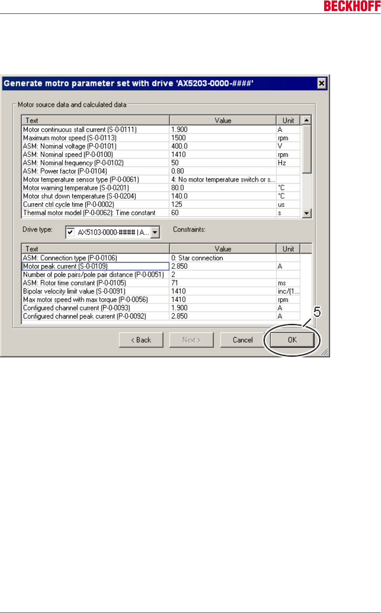Click the 2.850 motor peak current value
The height and width of the screenshot is (613, 381).
click(179, 266)
